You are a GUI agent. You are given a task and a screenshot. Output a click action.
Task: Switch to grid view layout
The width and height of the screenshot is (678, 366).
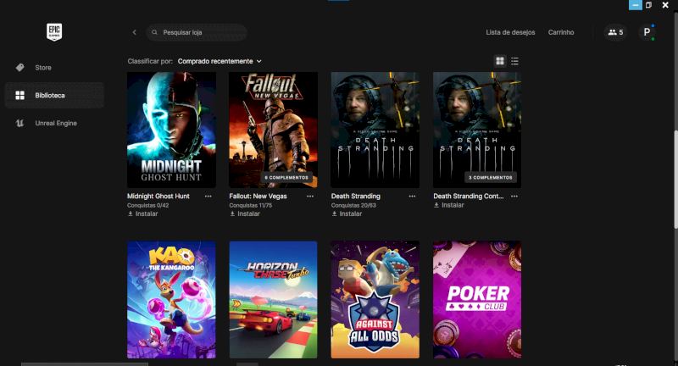(500, 61)
